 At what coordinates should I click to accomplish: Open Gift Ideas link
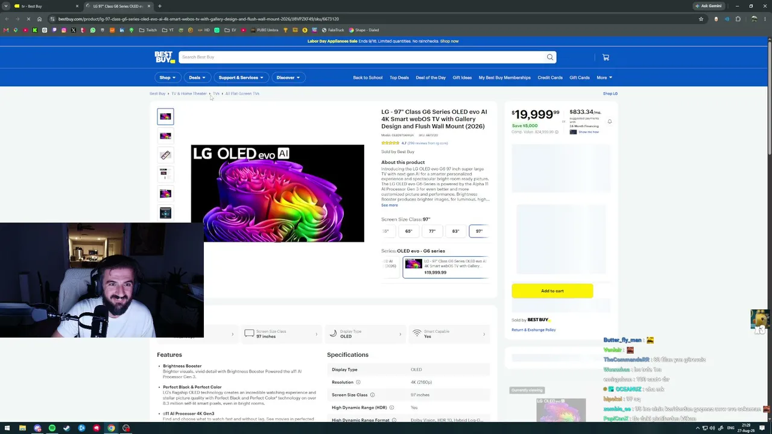click(x=462, y=78)
